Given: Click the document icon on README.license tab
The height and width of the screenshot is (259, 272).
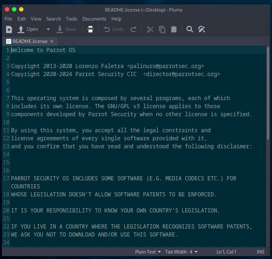Looking at the screenshot, I should coord(8,41).
